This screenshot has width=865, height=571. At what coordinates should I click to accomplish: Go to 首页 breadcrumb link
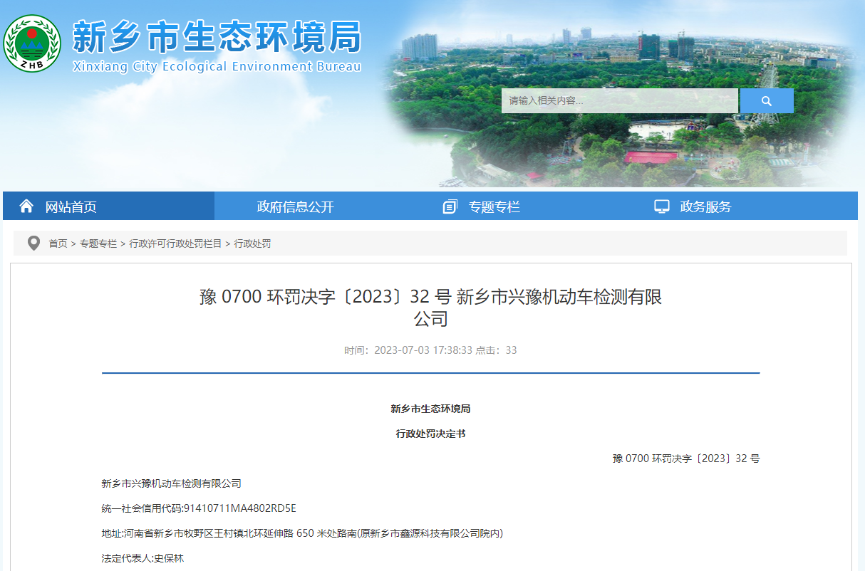(58, 243)
